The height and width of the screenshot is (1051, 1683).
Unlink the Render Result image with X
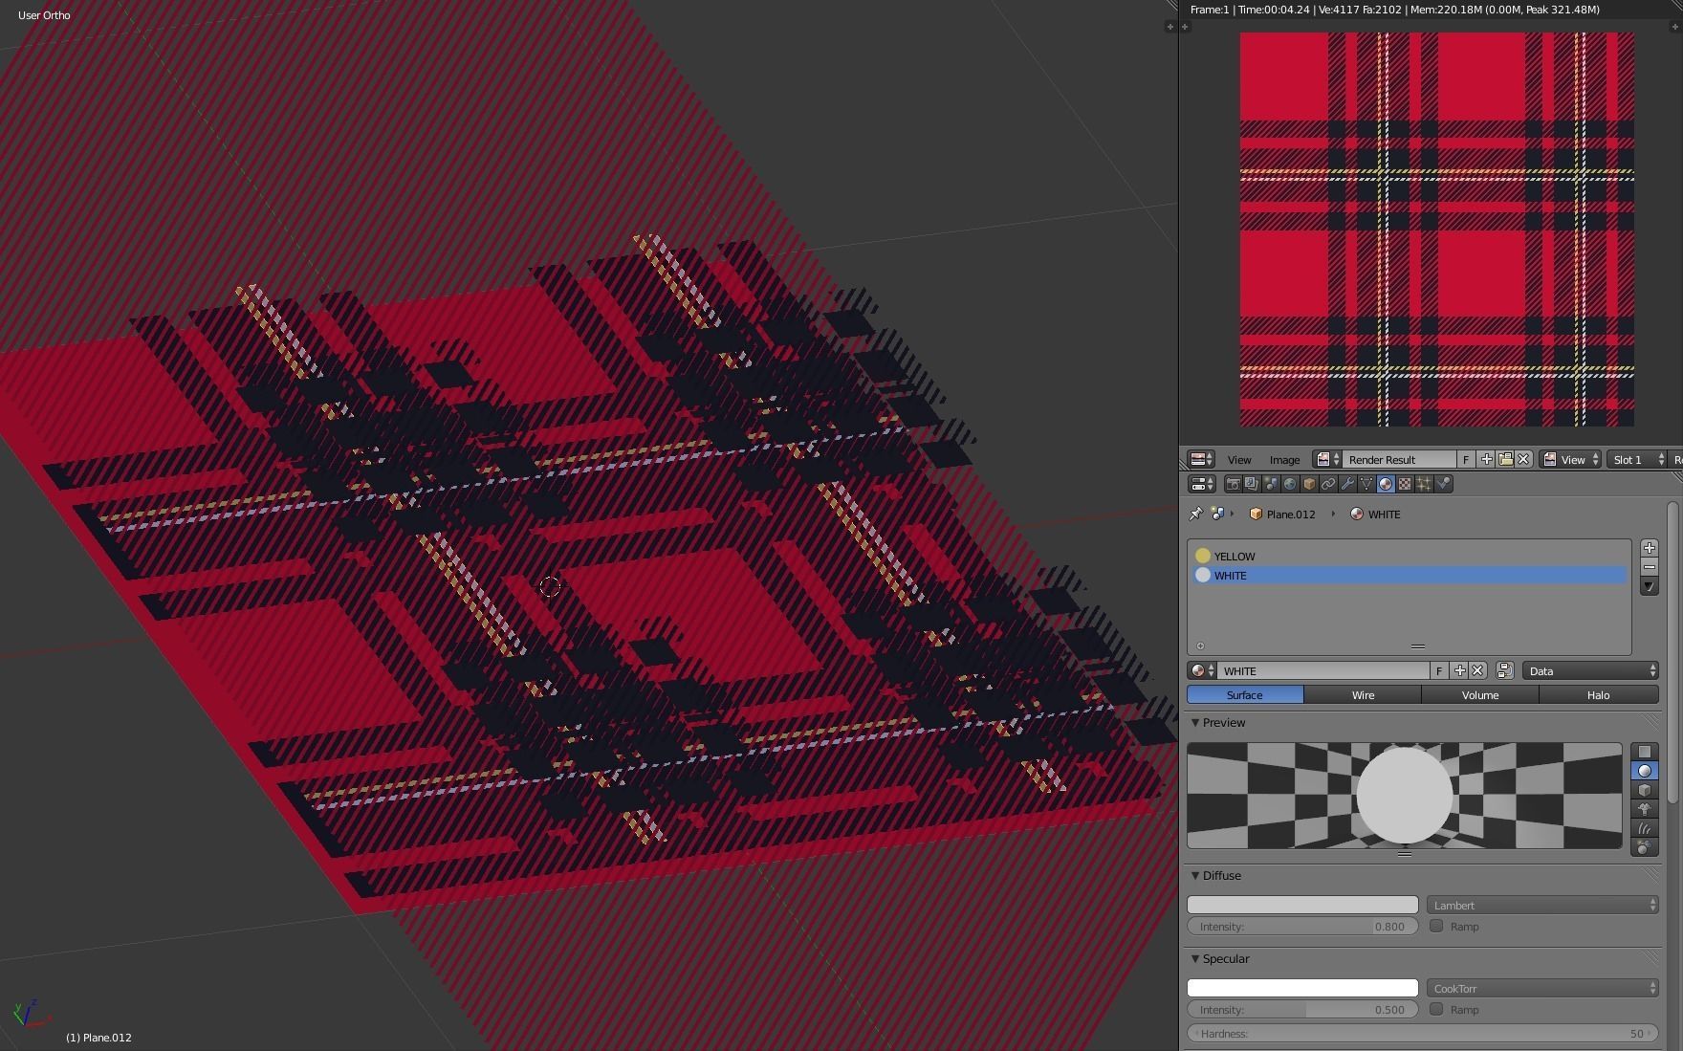point(1523,460)
